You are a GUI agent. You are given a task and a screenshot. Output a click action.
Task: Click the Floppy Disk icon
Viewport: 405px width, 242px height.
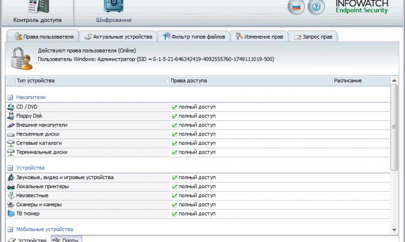pyautogui.click(x=11, y=116)
